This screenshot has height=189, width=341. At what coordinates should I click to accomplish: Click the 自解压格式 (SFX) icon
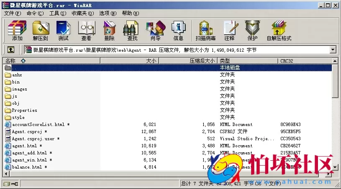[279, 30]
